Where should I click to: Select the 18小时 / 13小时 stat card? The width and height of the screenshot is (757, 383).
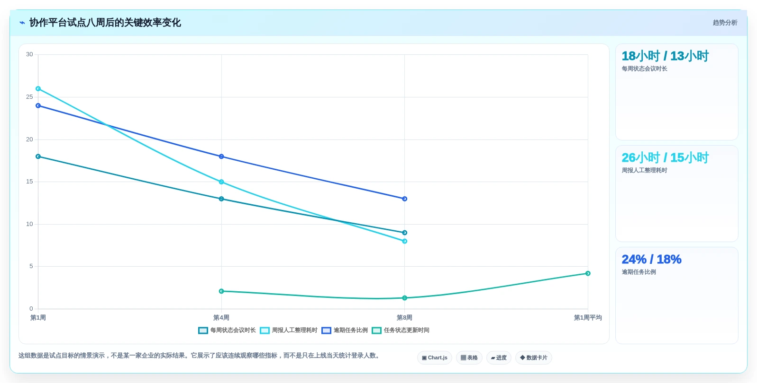tap(677, 92)
